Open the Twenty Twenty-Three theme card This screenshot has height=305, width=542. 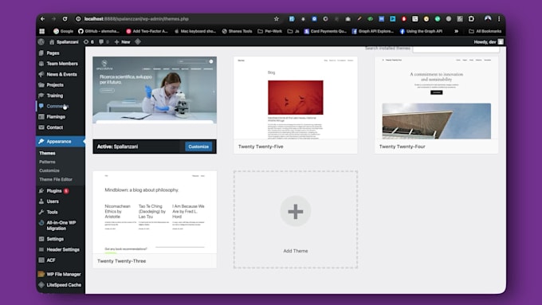point(155,219)
